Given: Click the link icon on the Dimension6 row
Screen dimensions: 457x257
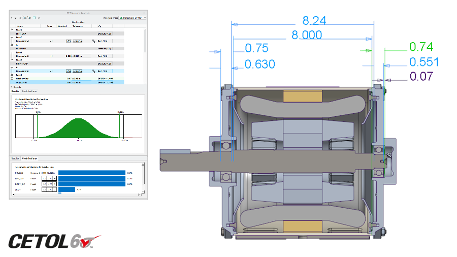Looking at the screenshot, I should point(93,71).
